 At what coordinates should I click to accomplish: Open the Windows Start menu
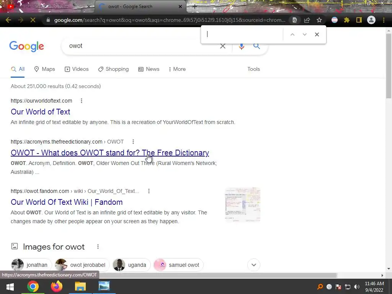point(10,286)
